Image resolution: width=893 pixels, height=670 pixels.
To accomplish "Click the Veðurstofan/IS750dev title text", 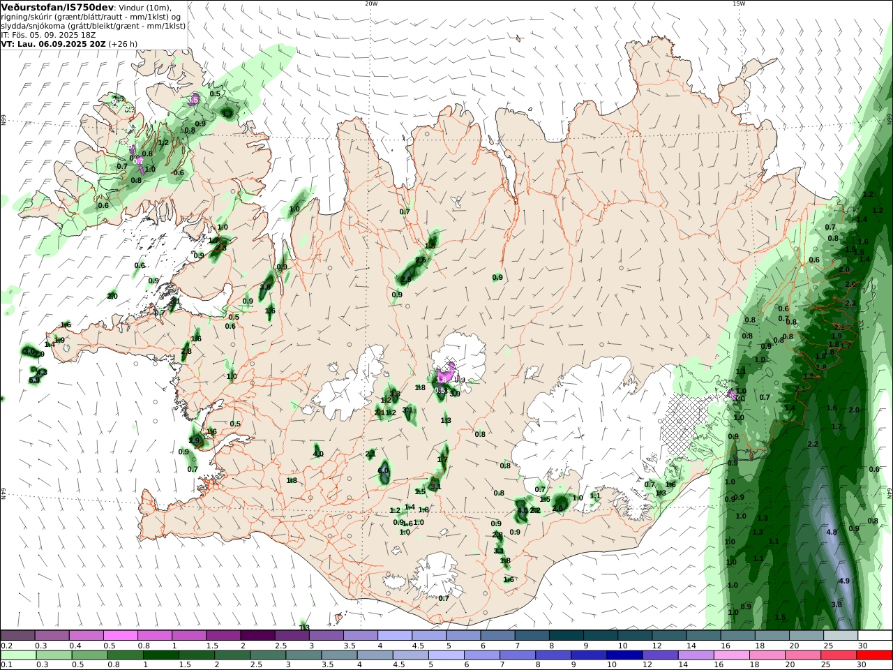I will [57, 8].
